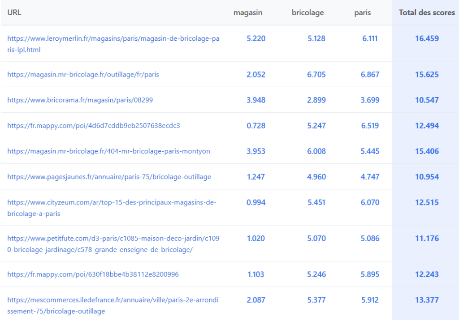Select the magasin score 1.247
The height and width of the screenshot is (320, 459).
tap(256, 176)
